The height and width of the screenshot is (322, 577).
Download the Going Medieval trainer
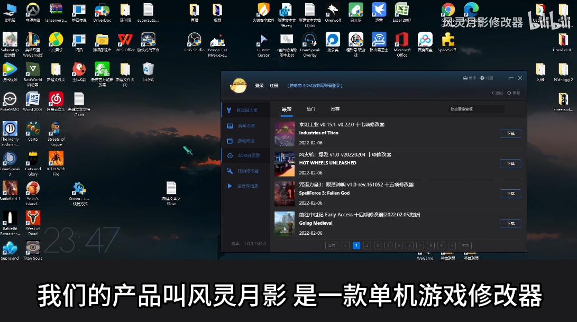pyautogui.click(x=510, y=224)
